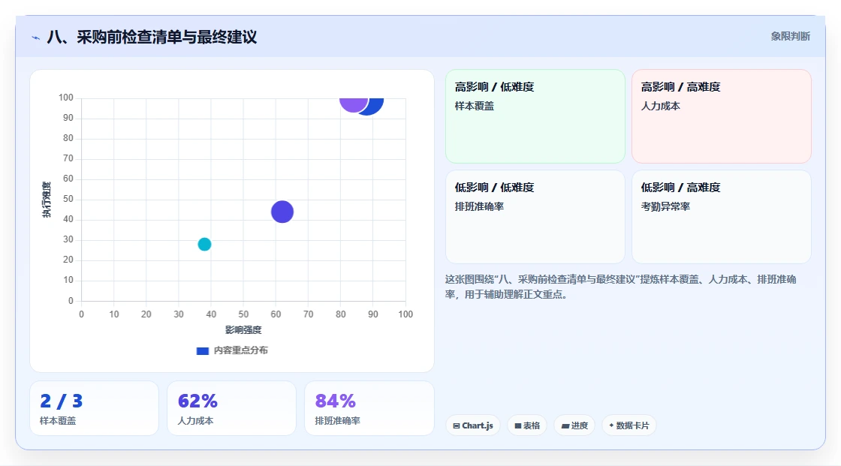Open the 高影响 / 高难度 quadrant card
The image size is (841, 466).
coord(722,116)
